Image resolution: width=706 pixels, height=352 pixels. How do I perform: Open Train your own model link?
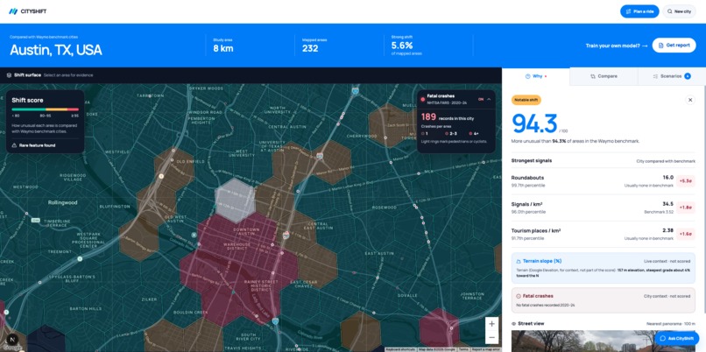pos(617,46)
